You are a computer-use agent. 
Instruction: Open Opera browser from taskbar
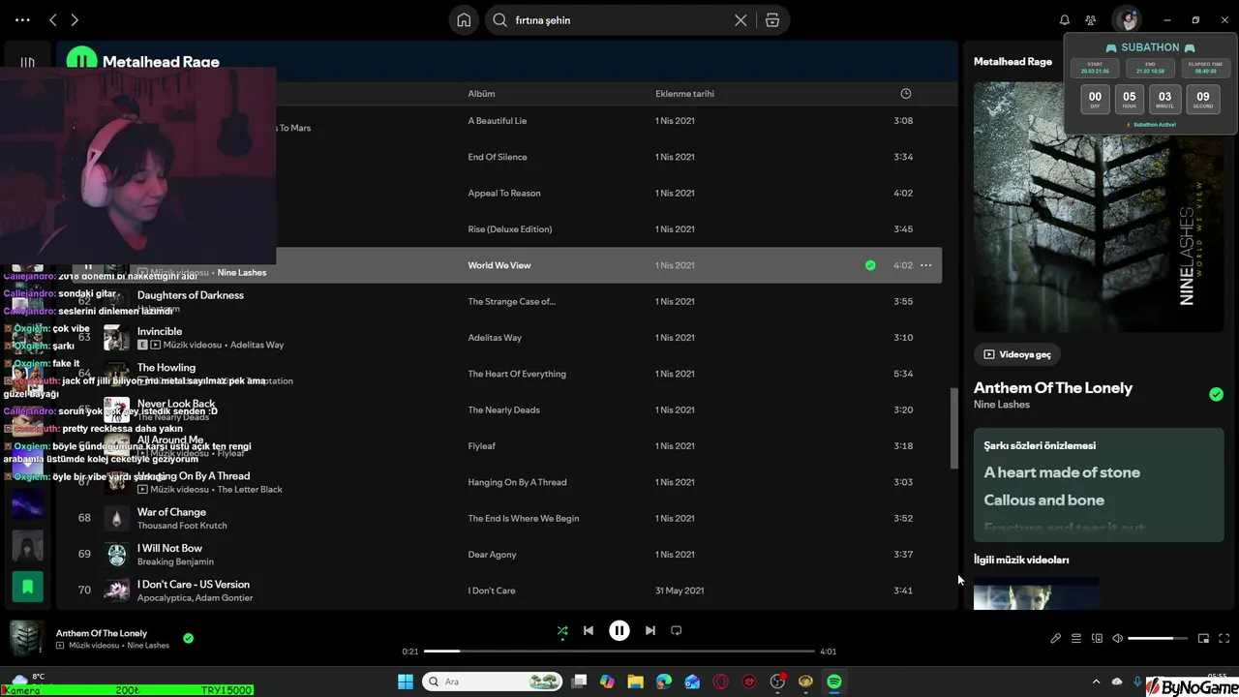click(720, 682)
